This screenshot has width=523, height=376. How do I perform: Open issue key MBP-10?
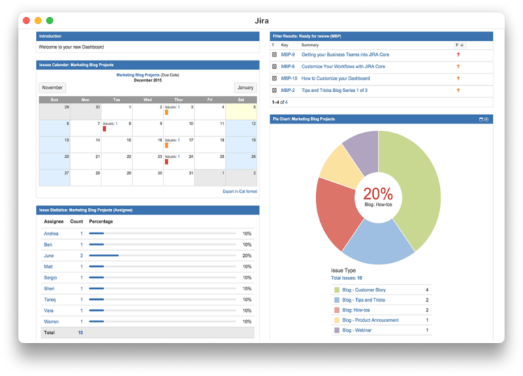(x=289, y=78)
